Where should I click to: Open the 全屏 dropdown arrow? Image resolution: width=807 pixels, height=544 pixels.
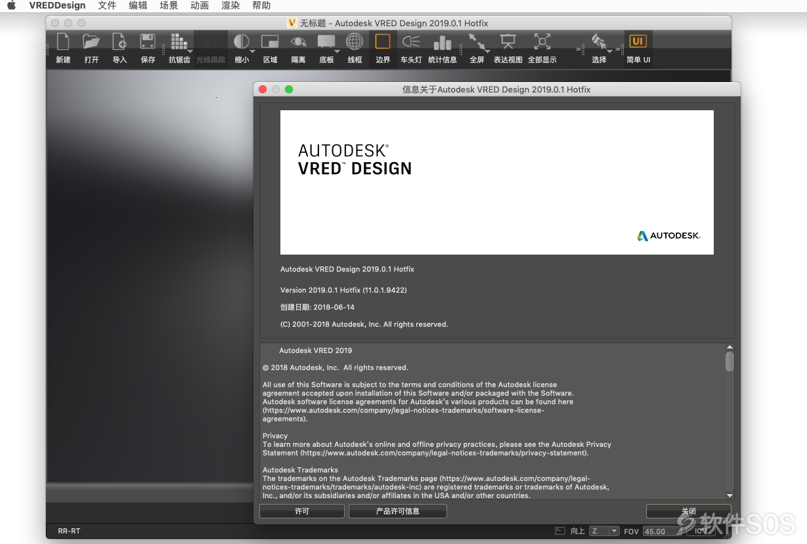[x=488, y=51]
